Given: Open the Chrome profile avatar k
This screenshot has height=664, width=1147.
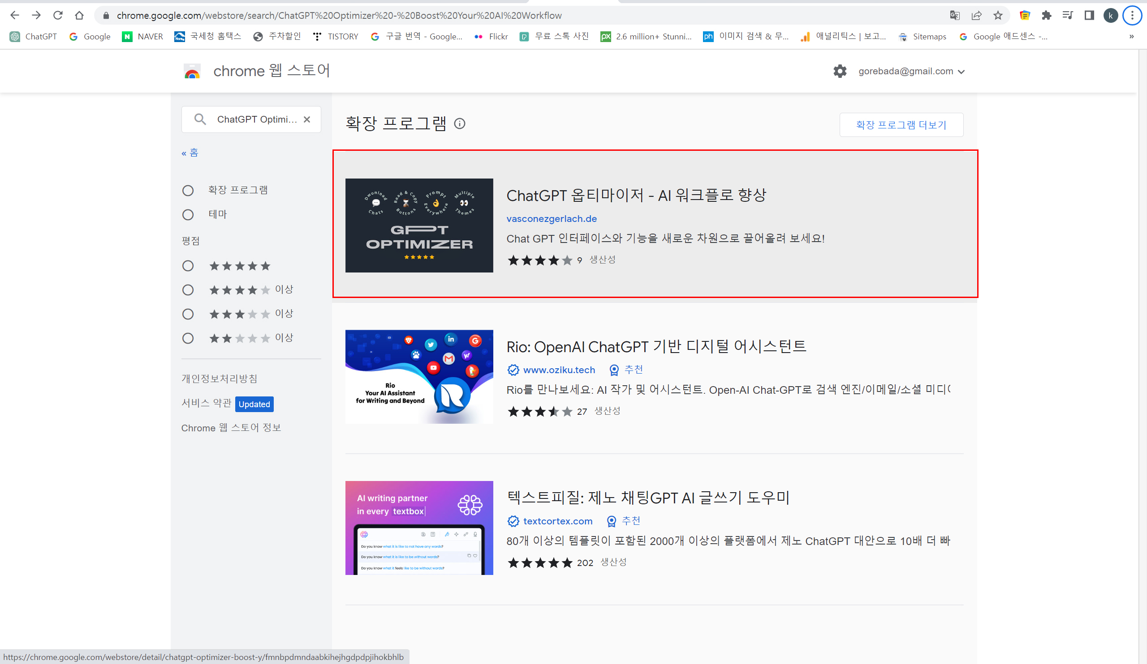Looking at the screenshot, I should click(x=1111, y=16).
